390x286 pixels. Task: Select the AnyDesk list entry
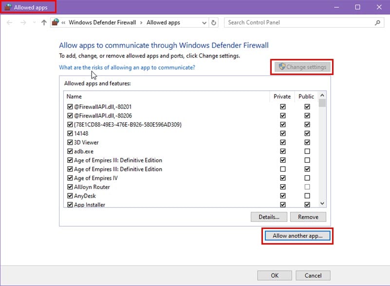pyautogui.click(x=85, y=196)
